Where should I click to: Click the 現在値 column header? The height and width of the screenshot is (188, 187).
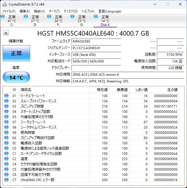[x=99, y=90]
